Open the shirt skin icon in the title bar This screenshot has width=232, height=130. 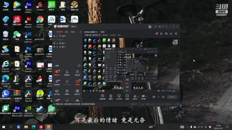(163, 27)
